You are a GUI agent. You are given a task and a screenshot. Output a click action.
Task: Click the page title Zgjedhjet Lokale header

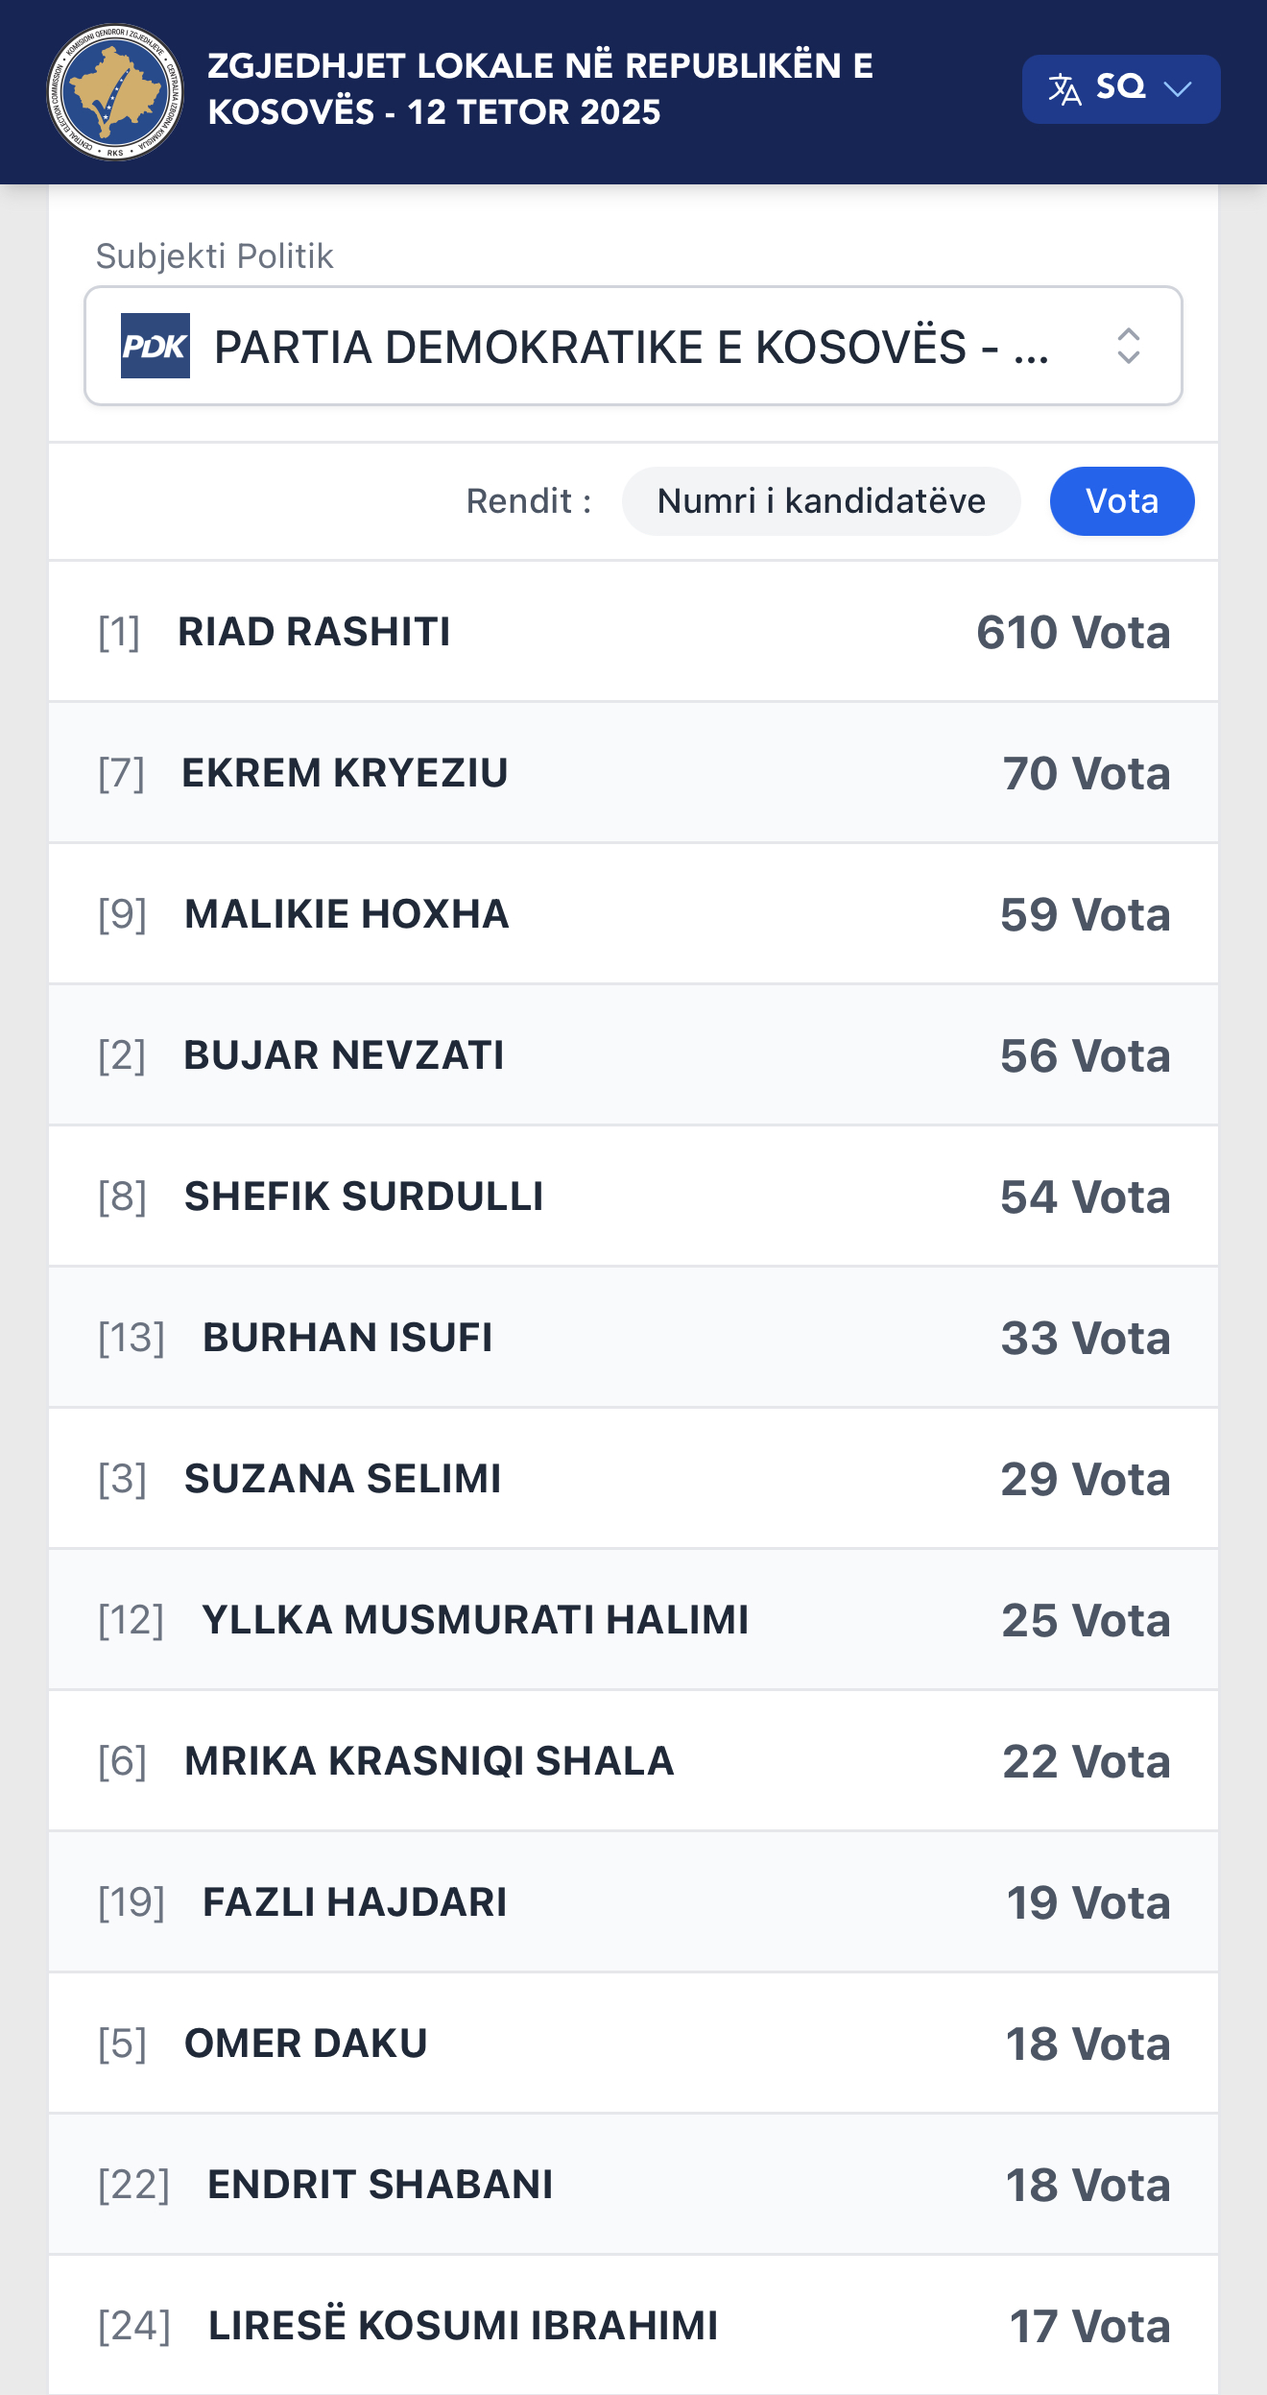pos(539,89)
